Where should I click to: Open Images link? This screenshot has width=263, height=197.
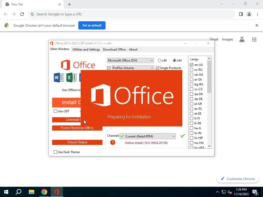[228, 39]
